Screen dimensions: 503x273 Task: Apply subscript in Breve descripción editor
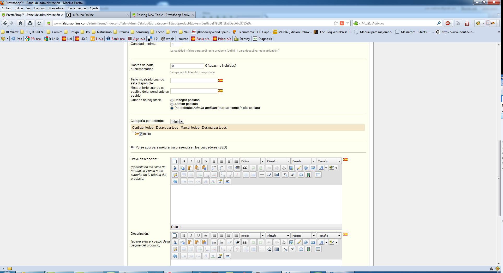coord(285,175)
